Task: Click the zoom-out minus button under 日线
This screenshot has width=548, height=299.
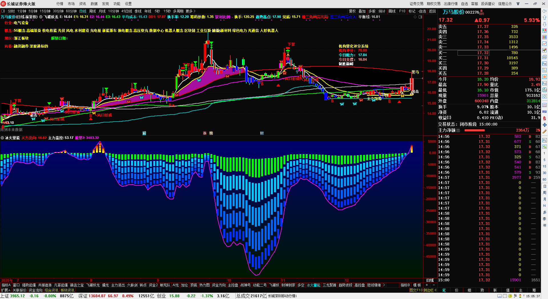Action: tap(434, 285)
